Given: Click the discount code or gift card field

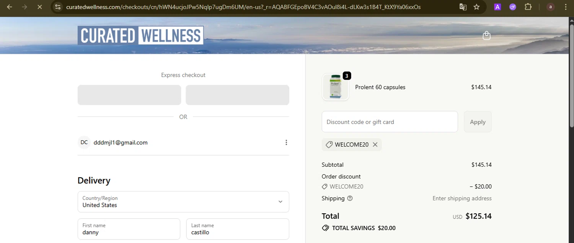Looking at the screenshot, I should [390, 122].
